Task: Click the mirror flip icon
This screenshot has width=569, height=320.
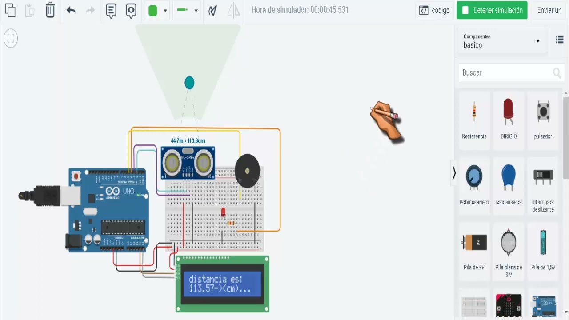Action: coord(233,10)
